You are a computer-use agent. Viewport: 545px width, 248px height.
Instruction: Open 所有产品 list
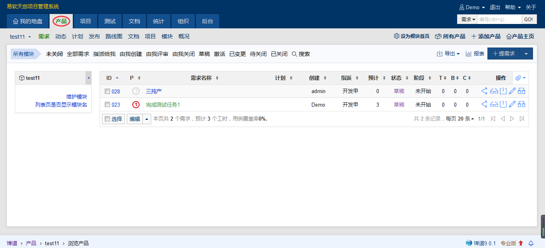[450, 36]
